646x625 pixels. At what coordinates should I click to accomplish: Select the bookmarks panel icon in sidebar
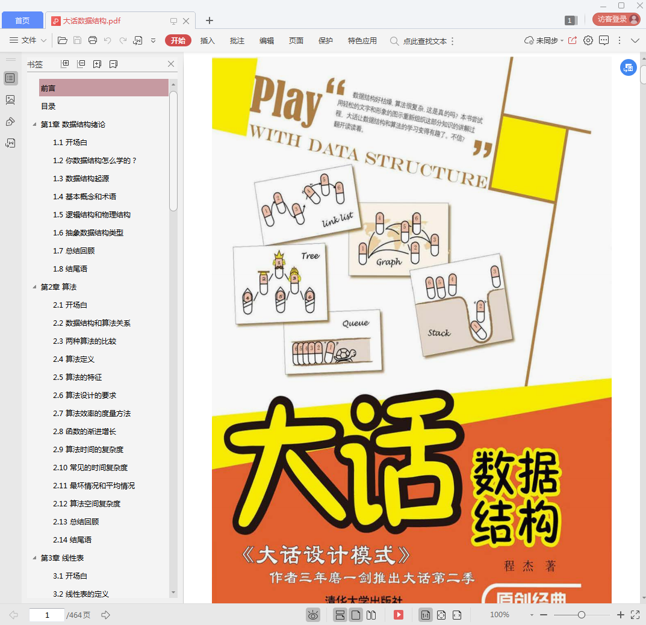[10, 78]
